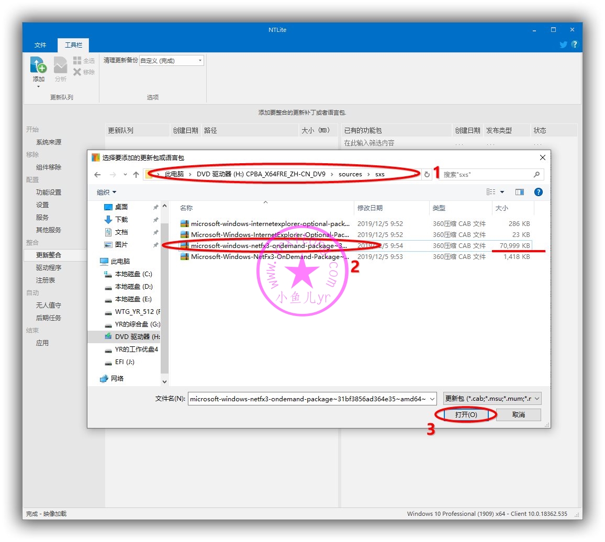
Task: Sort files by 修改日期 column header
Action: pos(369,208)
